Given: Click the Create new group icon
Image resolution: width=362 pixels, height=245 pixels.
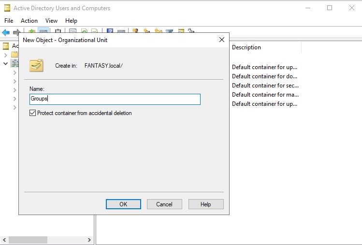Looking at the screenshot, I should click(x=146, y=31).
